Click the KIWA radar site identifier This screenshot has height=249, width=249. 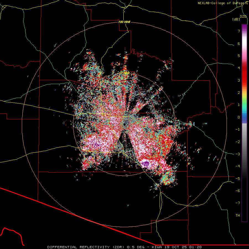[158, 247]
